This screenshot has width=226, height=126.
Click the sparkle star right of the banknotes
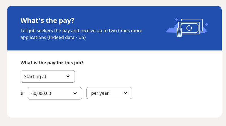tap(207, 25)
